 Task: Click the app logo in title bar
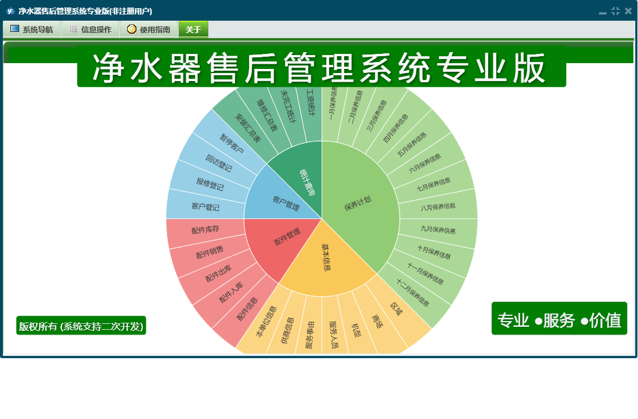pos(10,11)
